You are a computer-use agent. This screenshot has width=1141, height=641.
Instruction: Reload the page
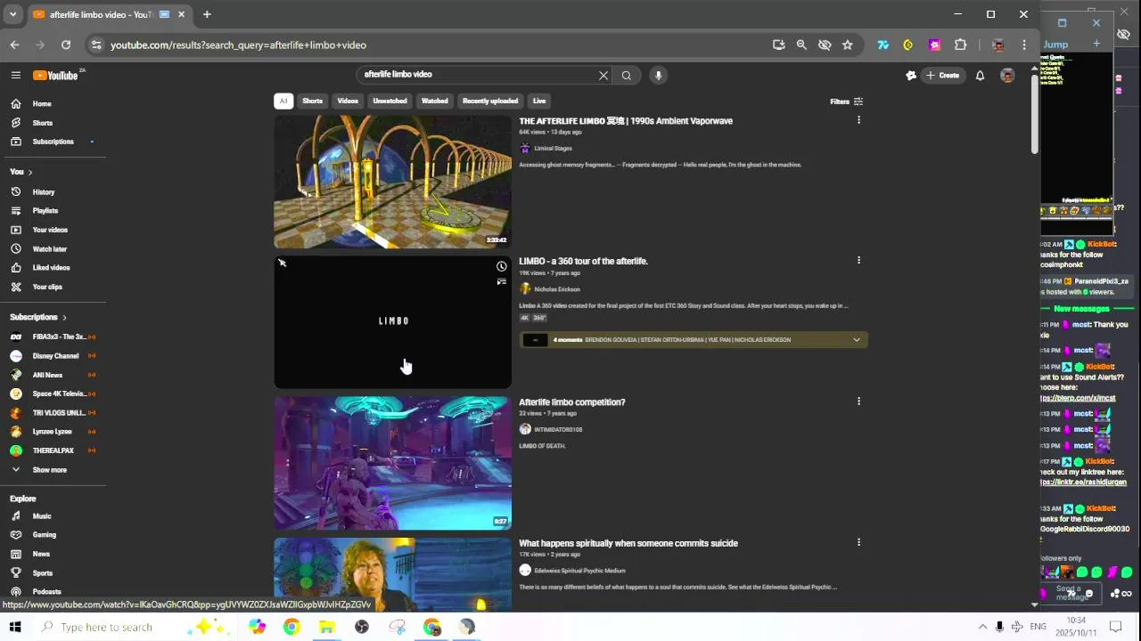[x=66, y=45]
